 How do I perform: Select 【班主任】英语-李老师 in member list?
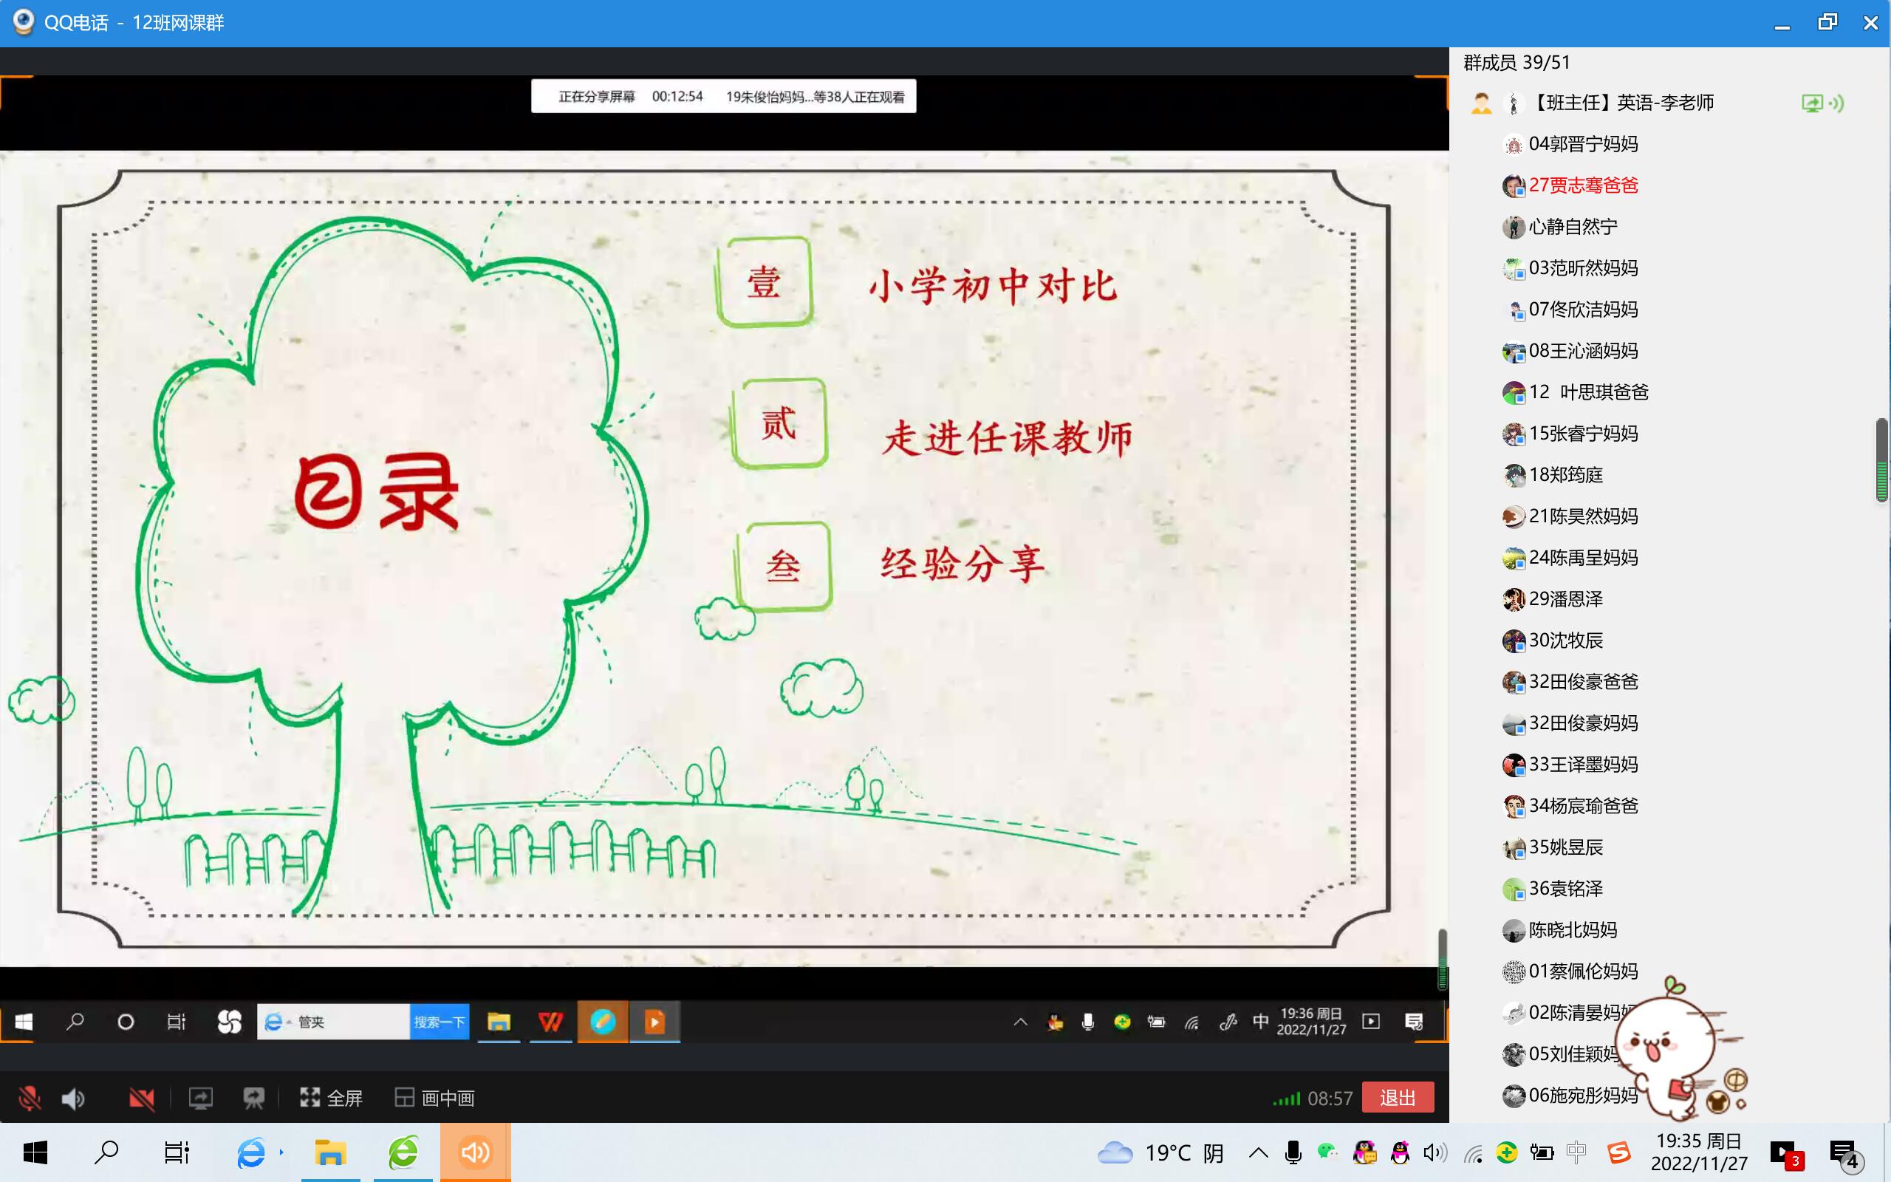coord(1621,103)
